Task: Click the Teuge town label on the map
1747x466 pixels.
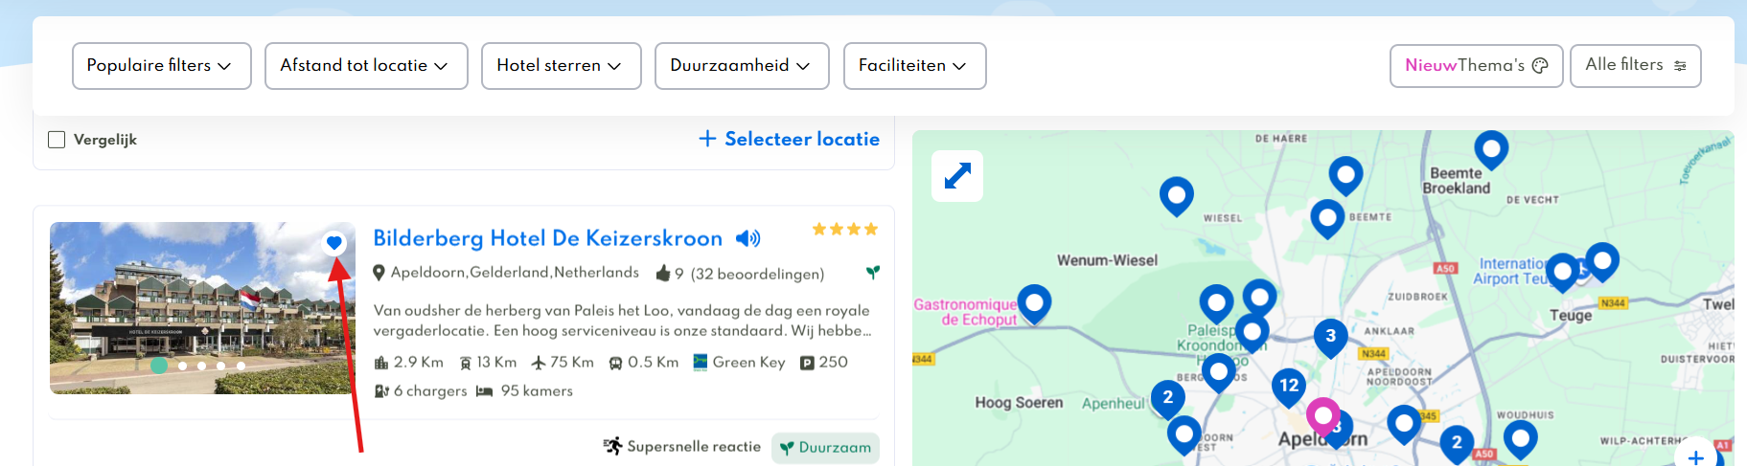Action: (1571, 316)
